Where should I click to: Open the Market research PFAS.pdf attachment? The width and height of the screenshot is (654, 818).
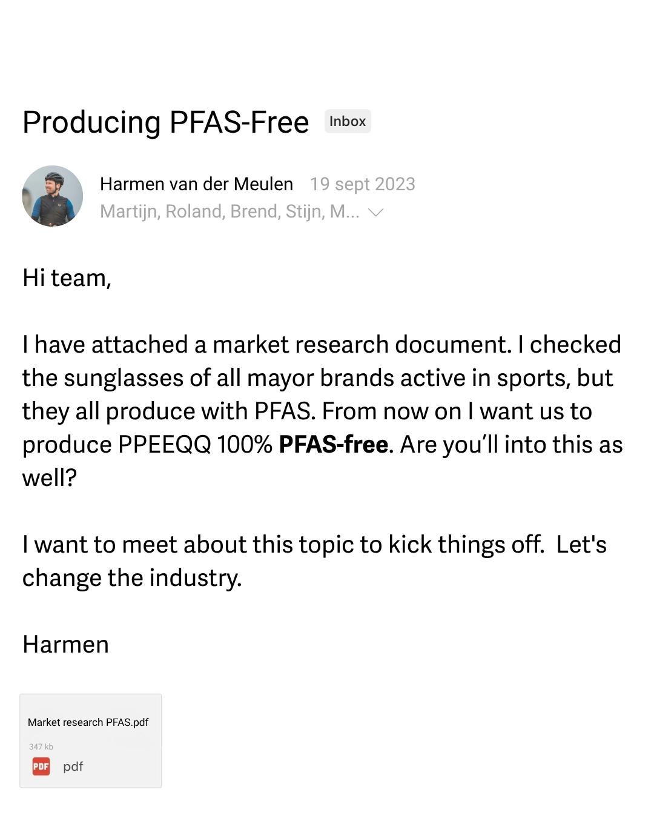[88, 722]
